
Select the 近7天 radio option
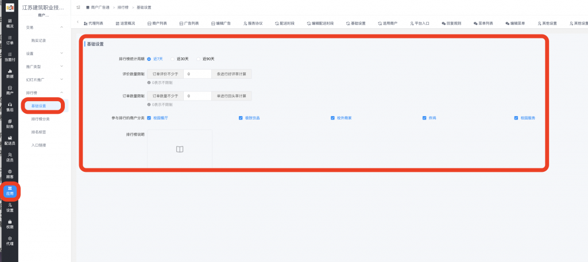pyautogui.click(x=149, y=59)
